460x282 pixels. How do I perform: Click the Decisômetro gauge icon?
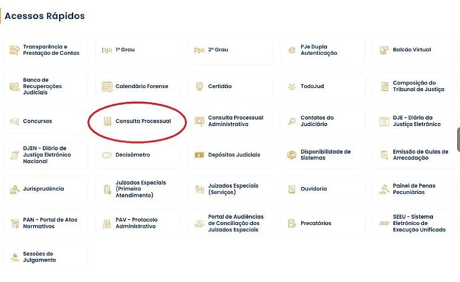[107, 155]
